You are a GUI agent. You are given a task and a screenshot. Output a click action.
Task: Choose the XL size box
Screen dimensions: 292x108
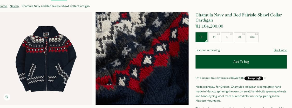pos(240,37)
